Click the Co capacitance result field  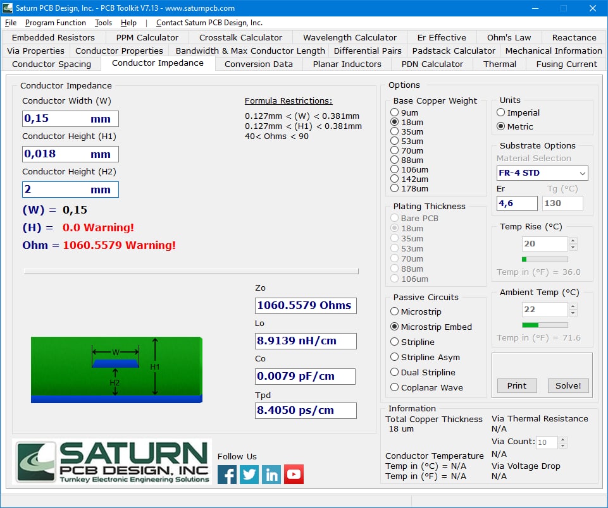coord(305,377)
